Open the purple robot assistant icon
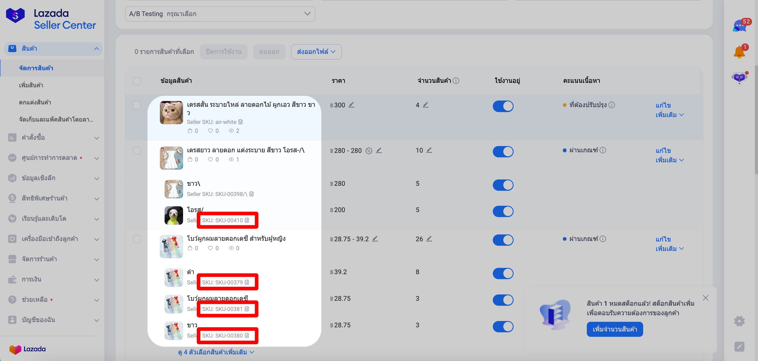Image resolution: width=758 pixels, height=361 pixels. [739, 78]
